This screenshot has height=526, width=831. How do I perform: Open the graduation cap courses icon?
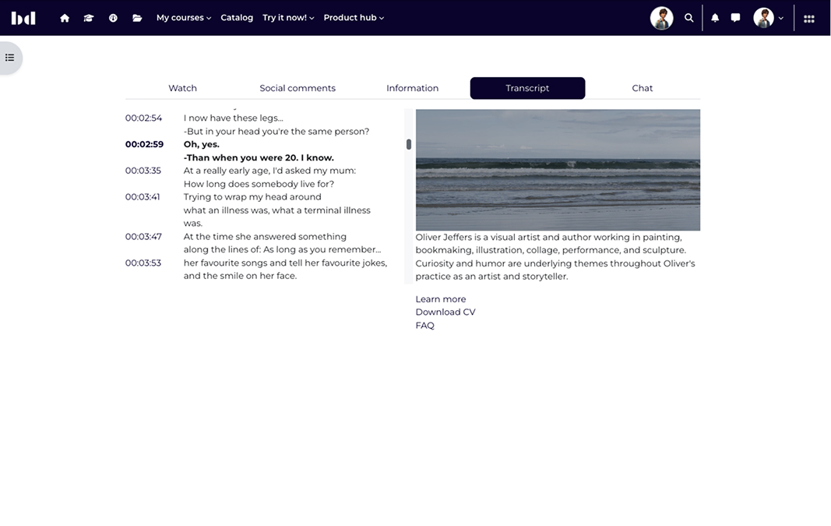pyautogui.click(x=89, y=18)
